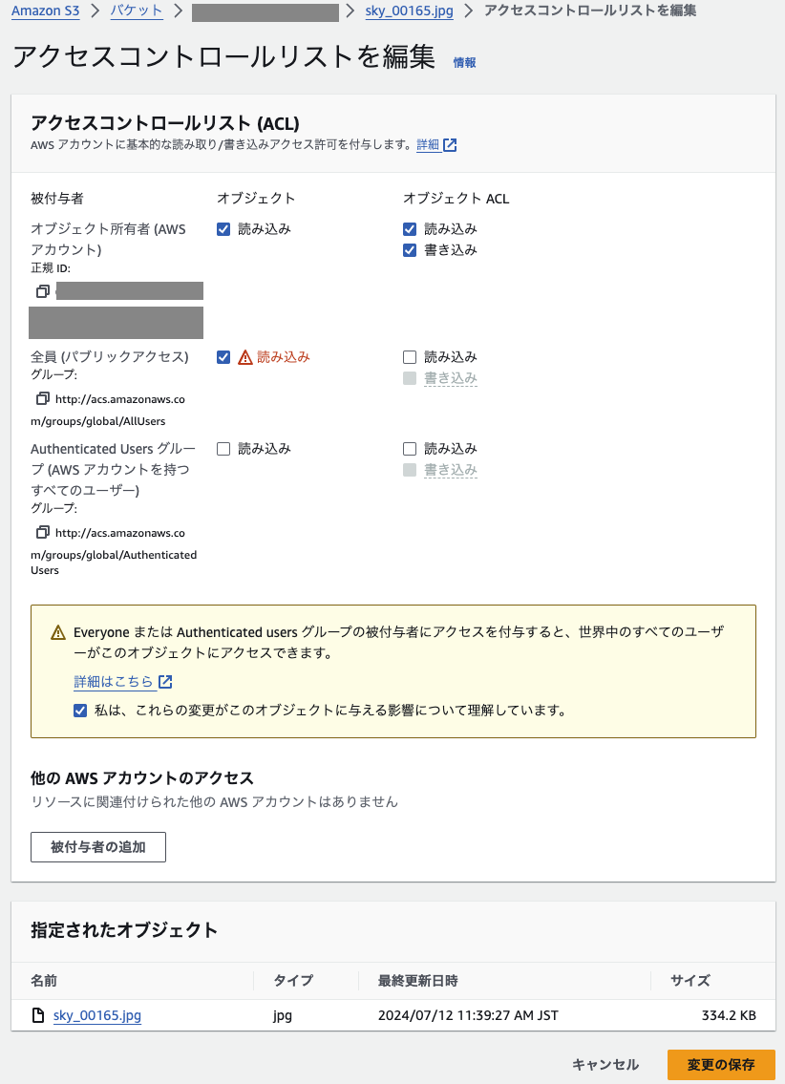Enable 読み込み for the Authenticated Users group

(x=223, y=448)
